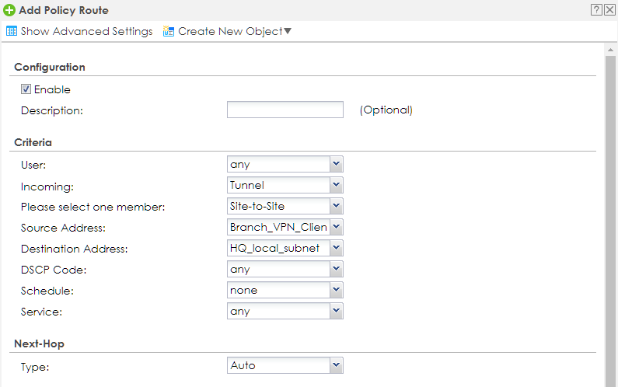Expand the Incoming dropdown set to Tunnel
Image resolution: width=618 pixels, height=387 pixels.
(285, 185)
